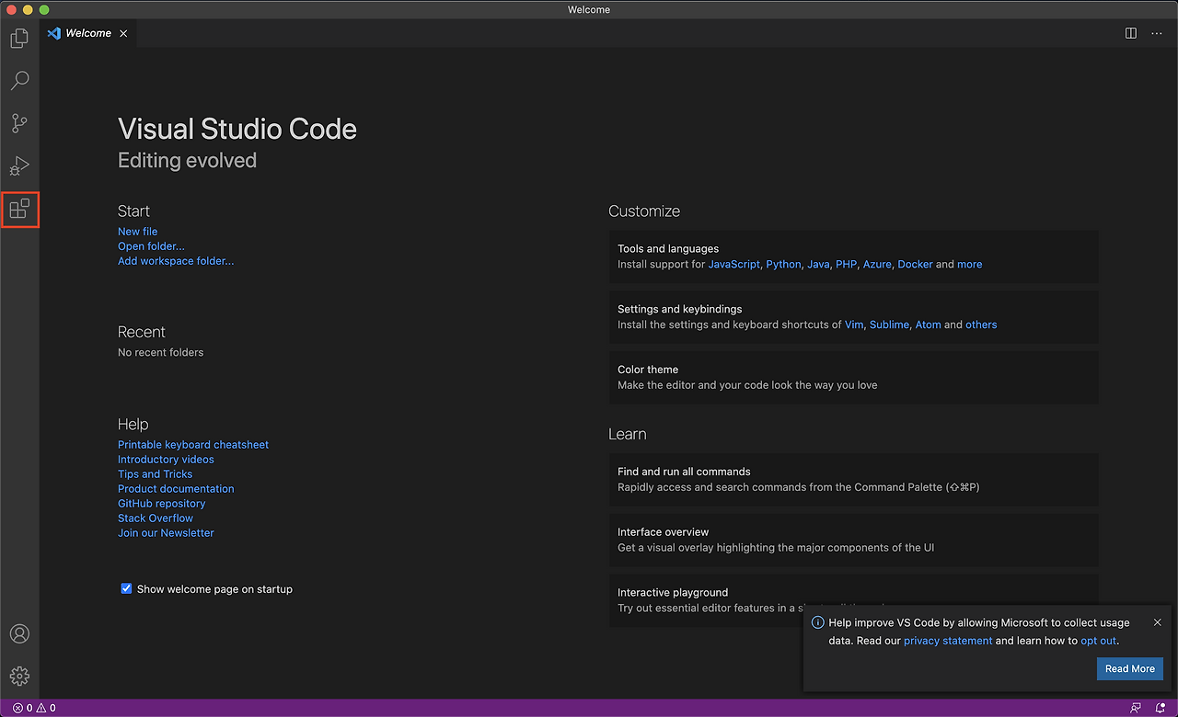Click the feedback icon in status bar
This screenshot has height=717, width=1178.
pyautogui.click(x=1136, y=708)
